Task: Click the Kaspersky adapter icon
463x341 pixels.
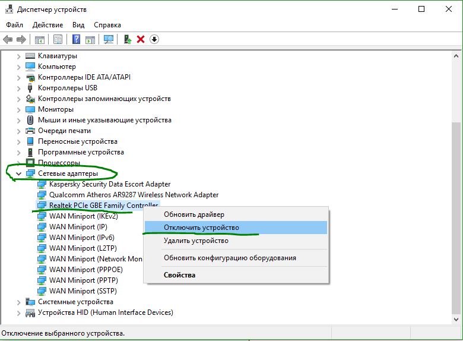Action: (x=42, y=184)
